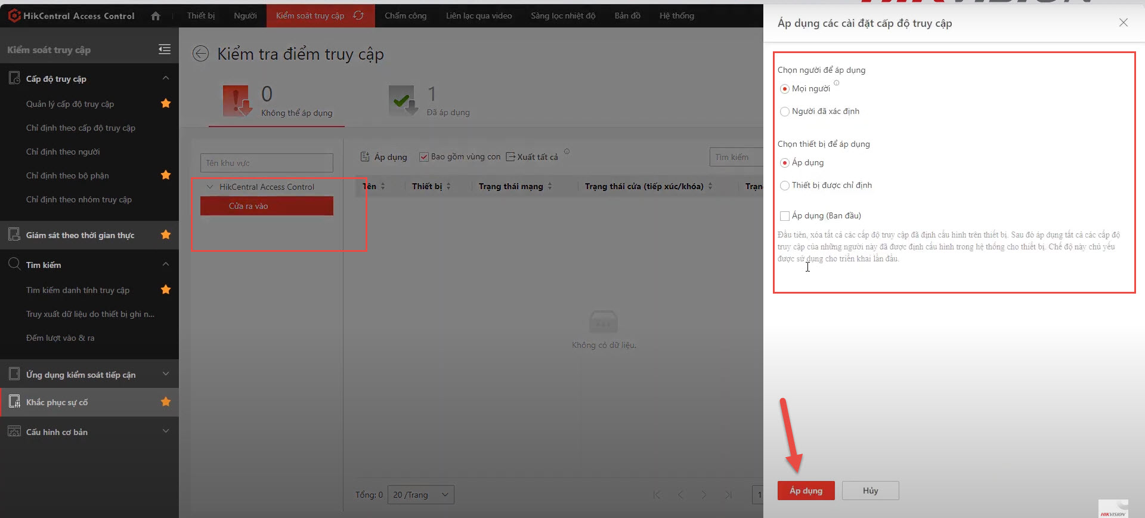This screenshot has width=1145, height=518.
Task: Uncheck Bao gồm vùng con checkbox
Action: [x=424, y=157]
